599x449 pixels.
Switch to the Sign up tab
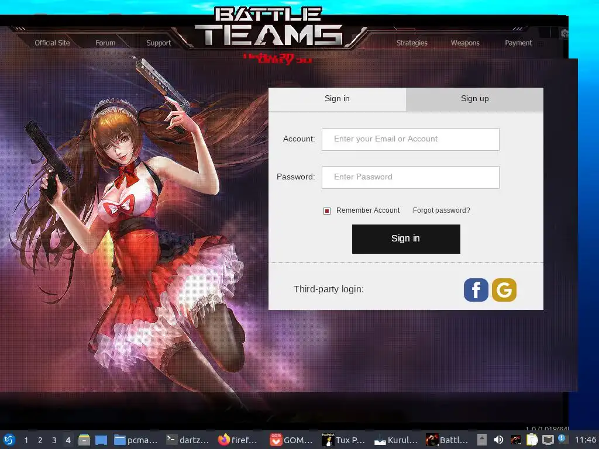click(x=474, y=99)
